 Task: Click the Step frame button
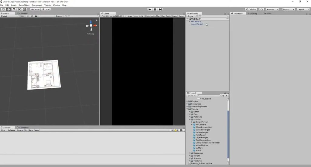[160, 9]
